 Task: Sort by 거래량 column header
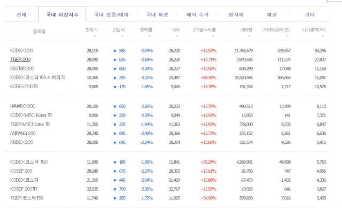(246, 30)
